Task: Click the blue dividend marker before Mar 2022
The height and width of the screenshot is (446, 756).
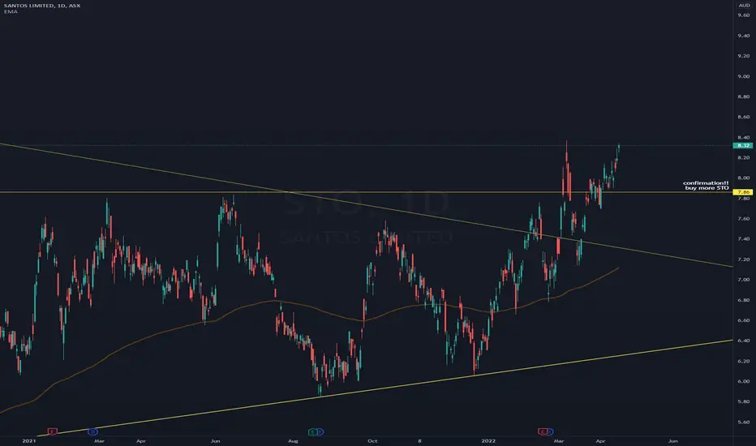Action: [550, 431]
